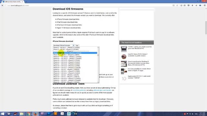Viewport: 207px width, 116px height.
Task: Bookmark this page with the star icon
Action: [181, 5]
